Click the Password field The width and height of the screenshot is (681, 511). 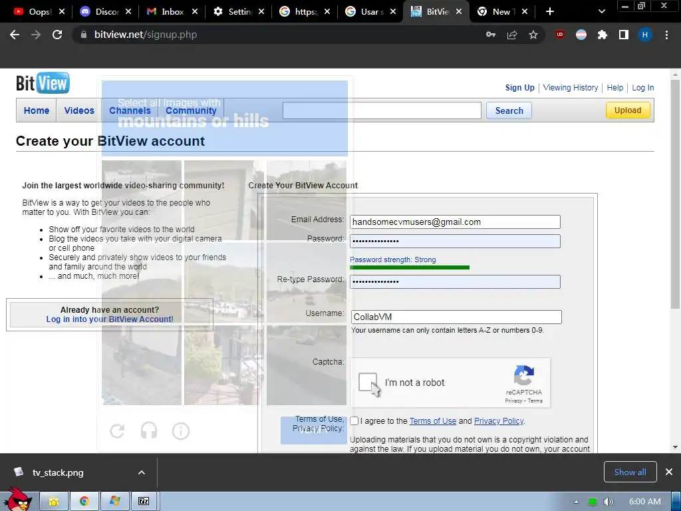pos(455,241)
